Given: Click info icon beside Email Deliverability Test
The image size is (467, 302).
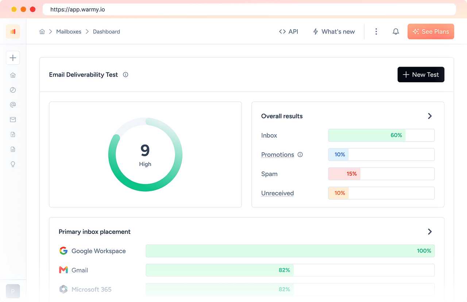Looking at the screenshot, I should (126, 75).
